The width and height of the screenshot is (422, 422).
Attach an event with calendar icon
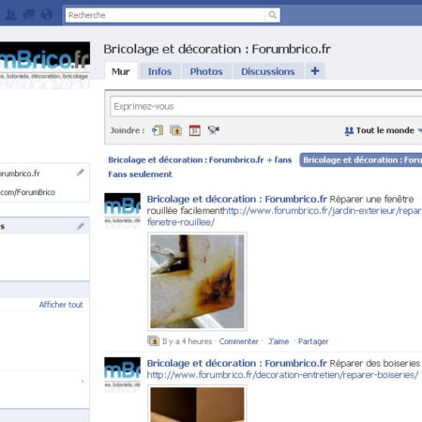[195, 130]
